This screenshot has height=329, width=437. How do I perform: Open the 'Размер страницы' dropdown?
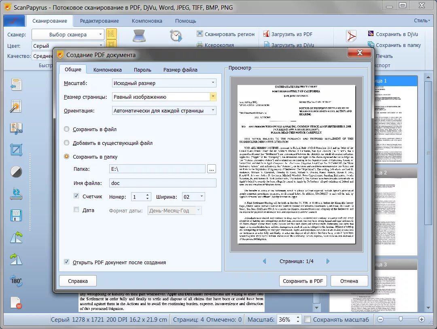tap(164, 97)
